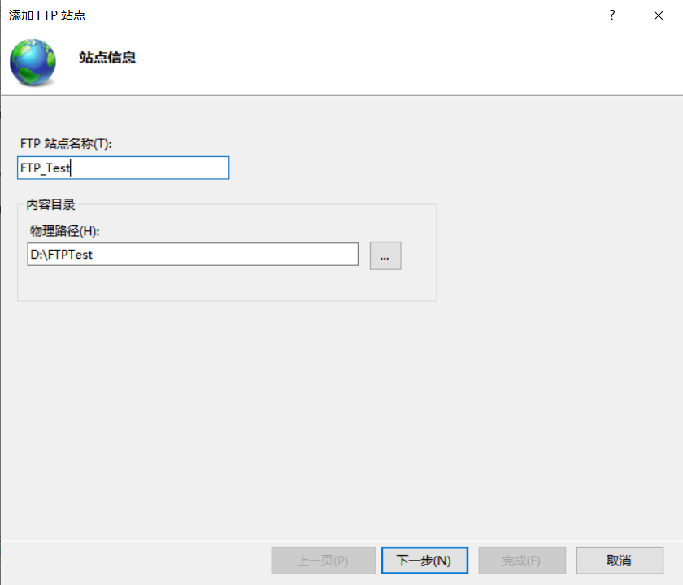Close the 添加 FTP 站点 dialog
The height and width of the screenshot is (585, 683).
(659, 15)
